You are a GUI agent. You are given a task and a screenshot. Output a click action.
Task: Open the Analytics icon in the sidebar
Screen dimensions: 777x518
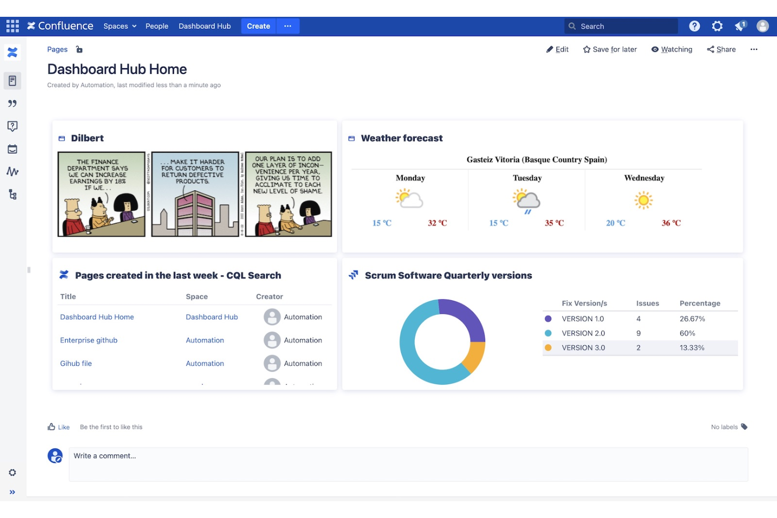(x=13, y=172)
